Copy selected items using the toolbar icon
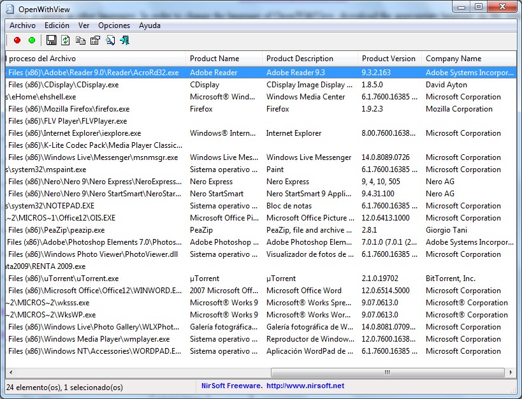The image size is (522, 399). [80, 40]
